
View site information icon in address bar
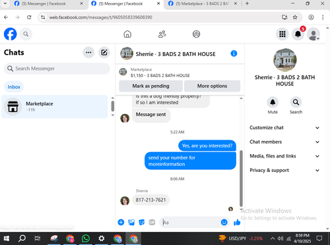(43, 17)
